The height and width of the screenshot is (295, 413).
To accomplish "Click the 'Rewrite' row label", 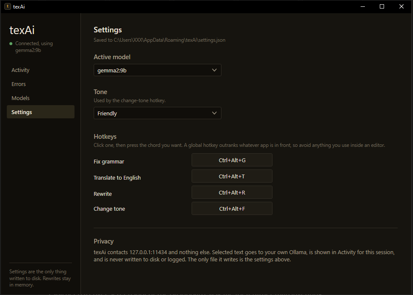I will pyautogui.click(x=103, y=194).
